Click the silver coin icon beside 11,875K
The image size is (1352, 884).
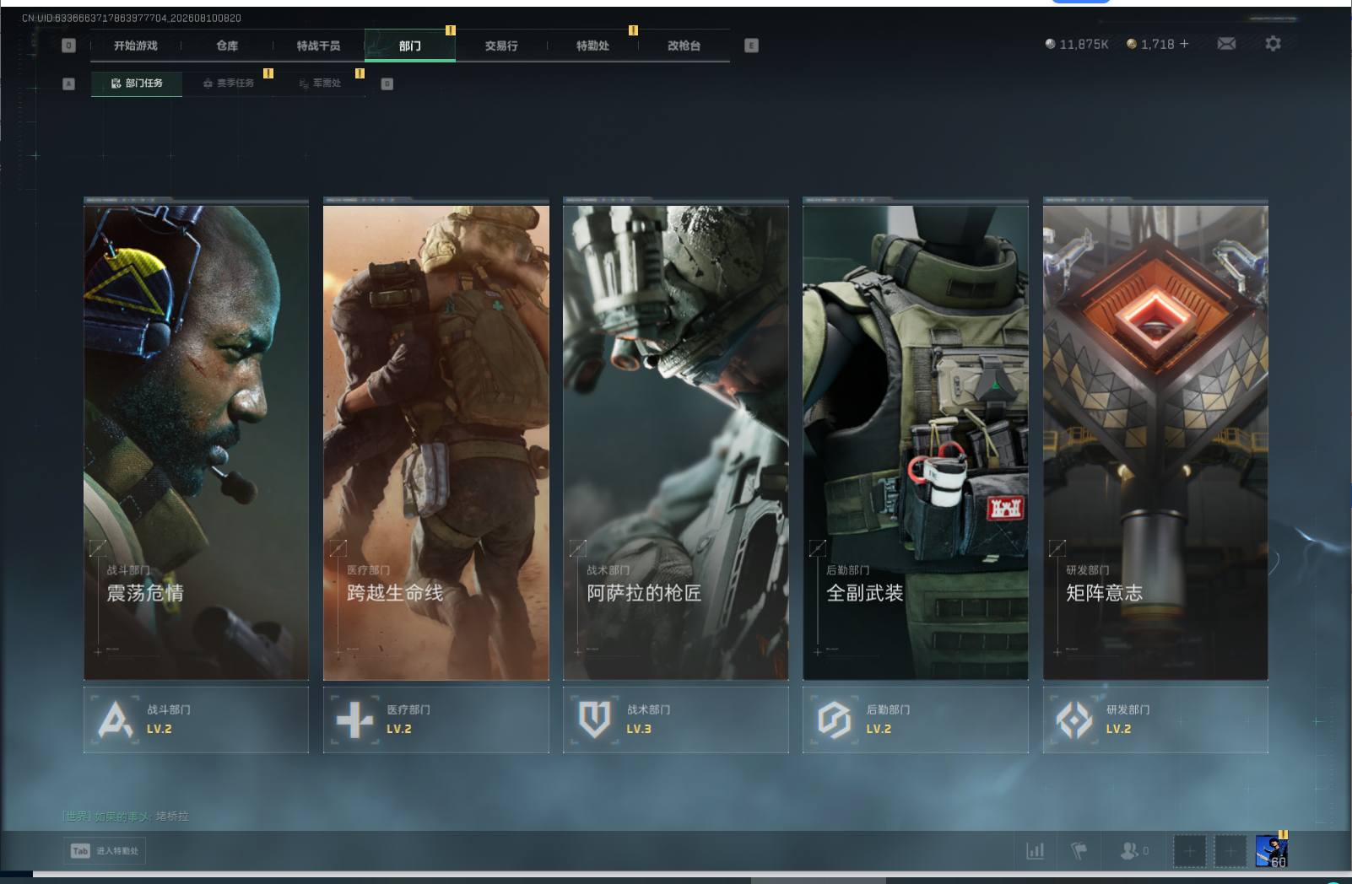click(1050, 44)
